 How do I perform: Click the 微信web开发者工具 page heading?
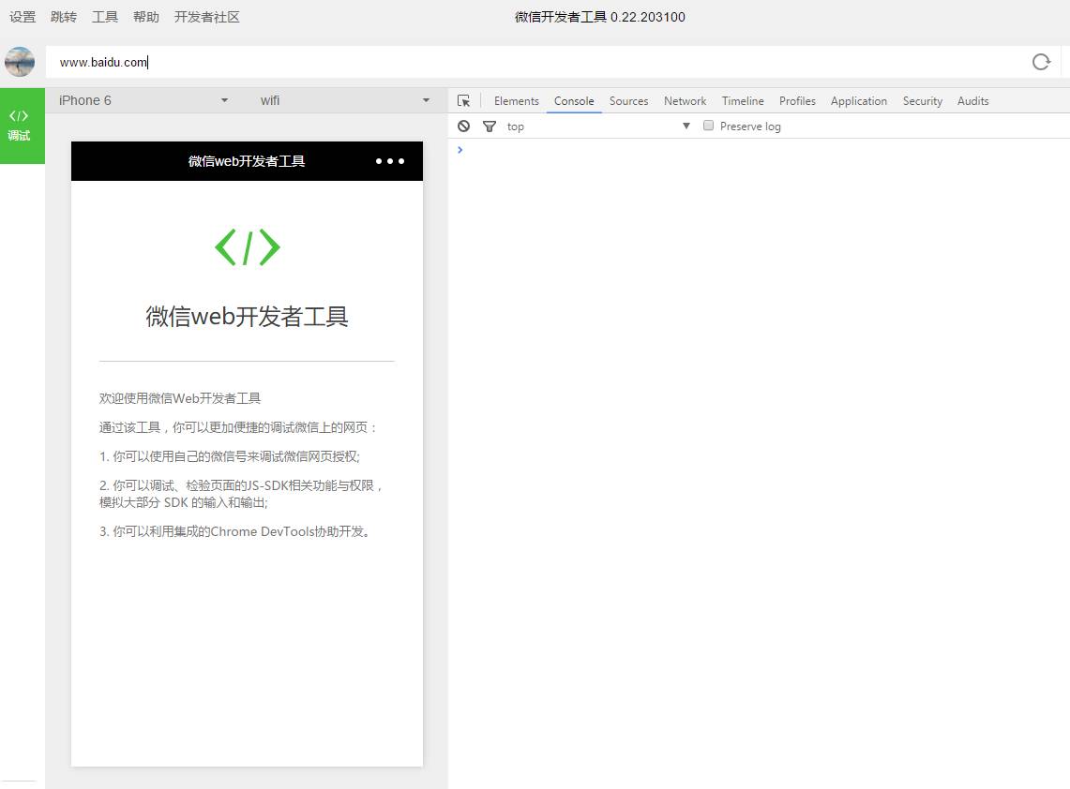coord(247,317)
